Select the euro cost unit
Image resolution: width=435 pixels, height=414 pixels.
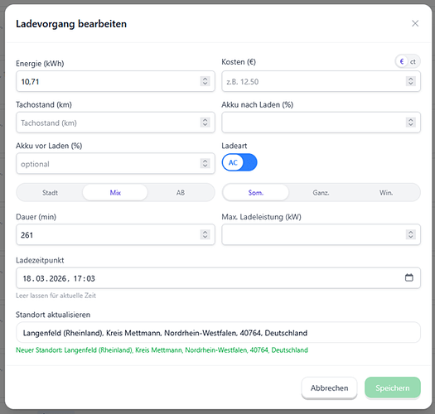[401, 61]
